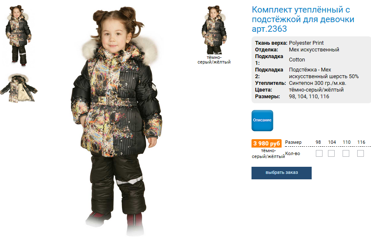The width and height of the screenshot is (371, 237).
Task: Select the 116 size column header
Action: click(x=361, y=142)
